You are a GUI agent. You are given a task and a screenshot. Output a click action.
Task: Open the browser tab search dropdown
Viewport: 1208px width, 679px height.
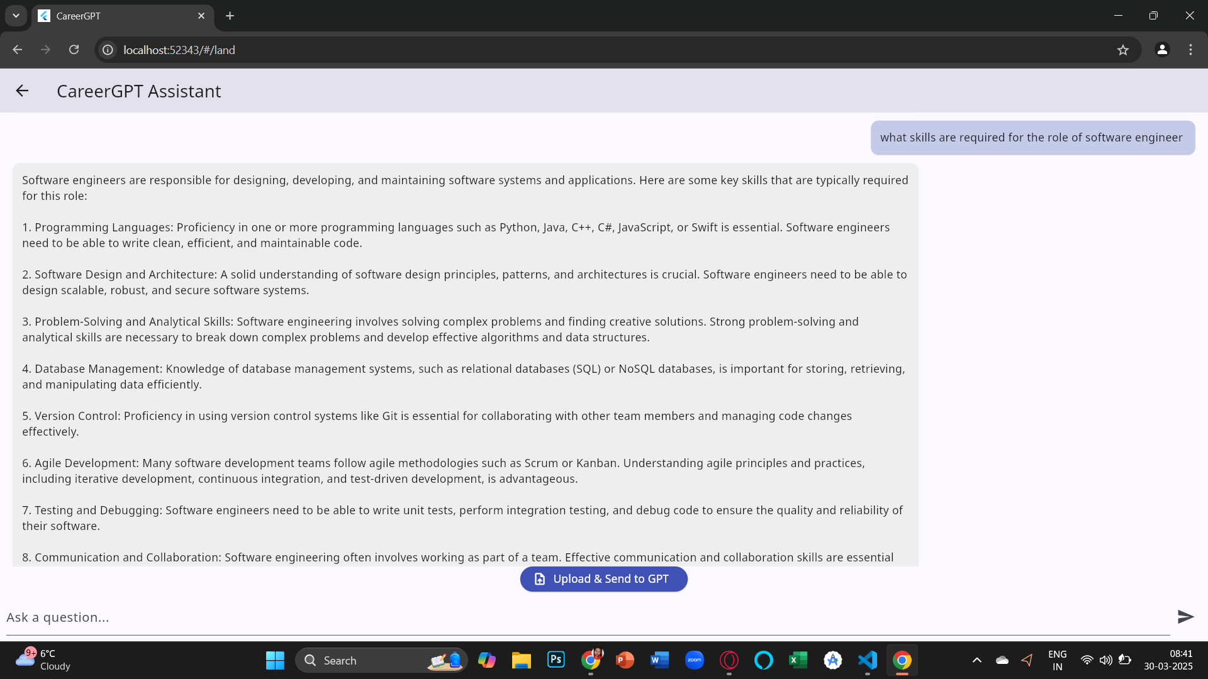(x=16, y=16)
